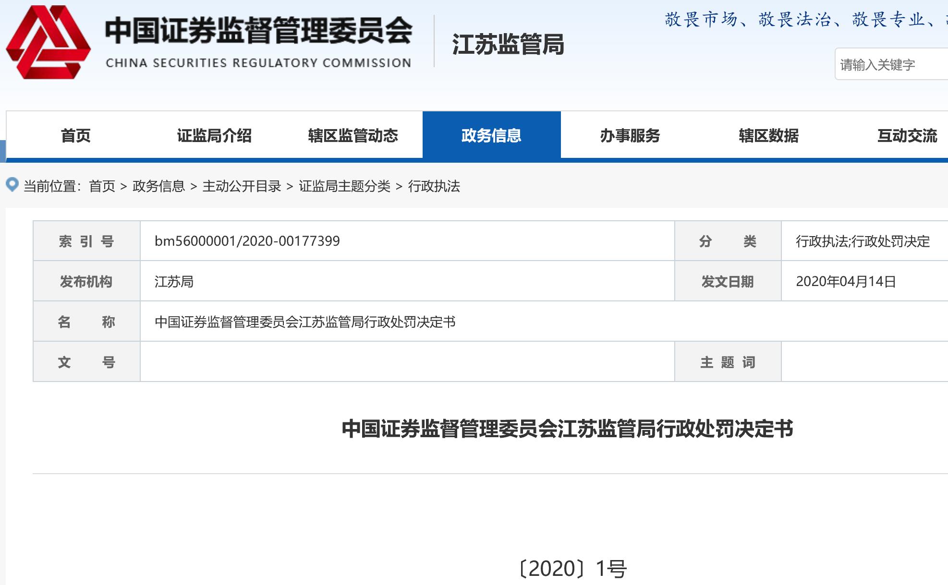
Task: Click the index number bm56000001/2020-00177399
Action: tap(247, 241)
